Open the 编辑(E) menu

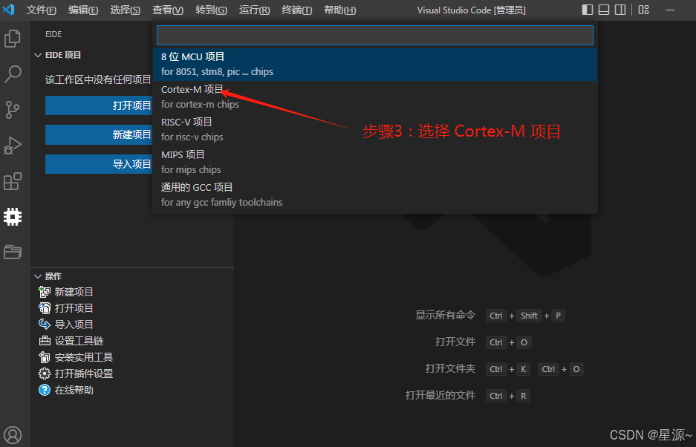click(83, 10)
